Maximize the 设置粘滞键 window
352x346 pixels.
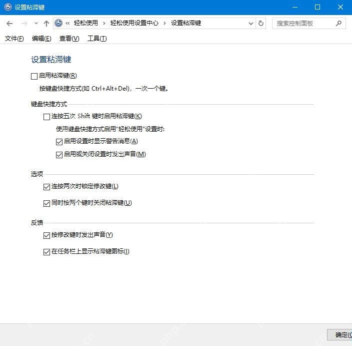point(317,7)
